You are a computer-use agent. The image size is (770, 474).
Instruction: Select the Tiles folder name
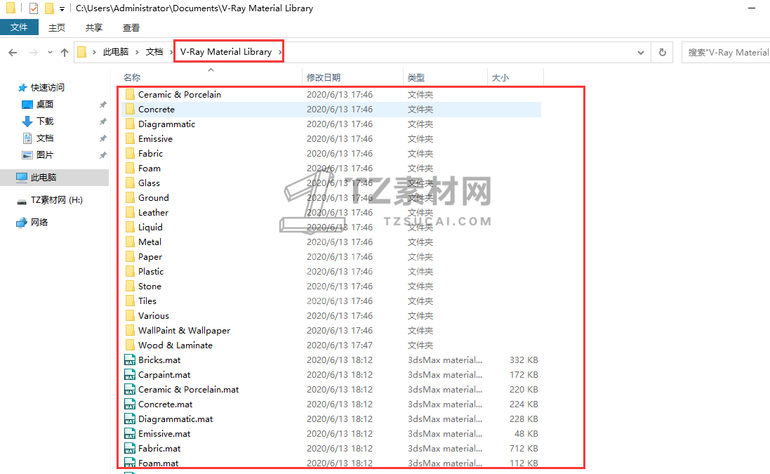pyautogui.click(x=147, y=301)
